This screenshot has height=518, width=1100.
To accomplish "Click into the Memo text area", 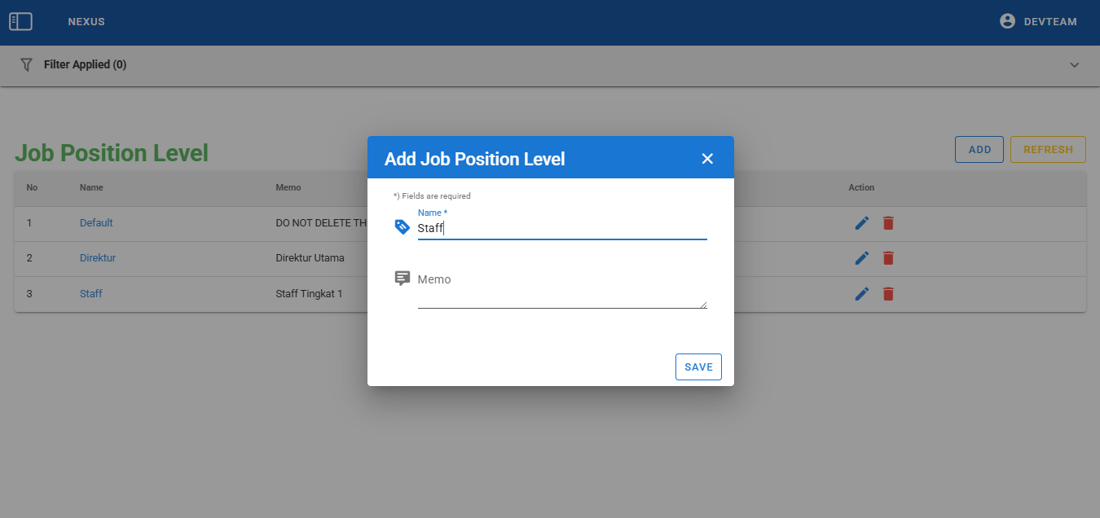I will click(x=562, y=291).
